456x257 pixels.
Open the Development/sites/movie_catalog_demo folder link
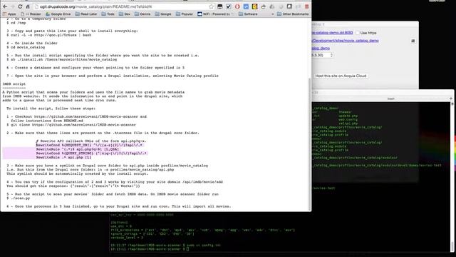pos(345,41)
